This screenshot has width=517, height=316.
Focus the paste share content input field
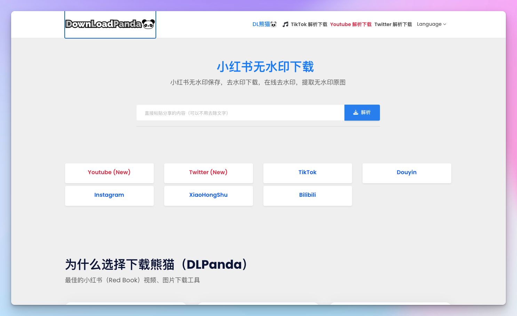240,113
